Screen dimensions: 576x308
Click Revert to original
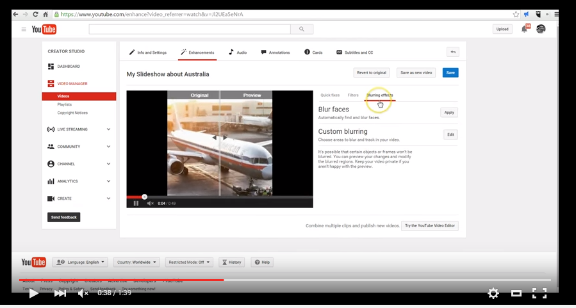[372, 73]
